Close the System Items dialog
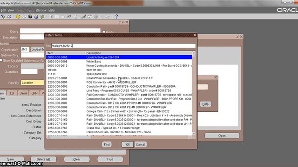 195,35
